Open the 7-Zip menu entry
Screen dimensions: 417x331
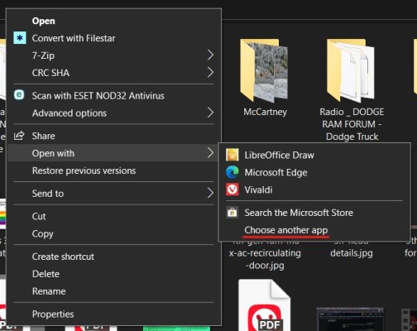(113, 55)
